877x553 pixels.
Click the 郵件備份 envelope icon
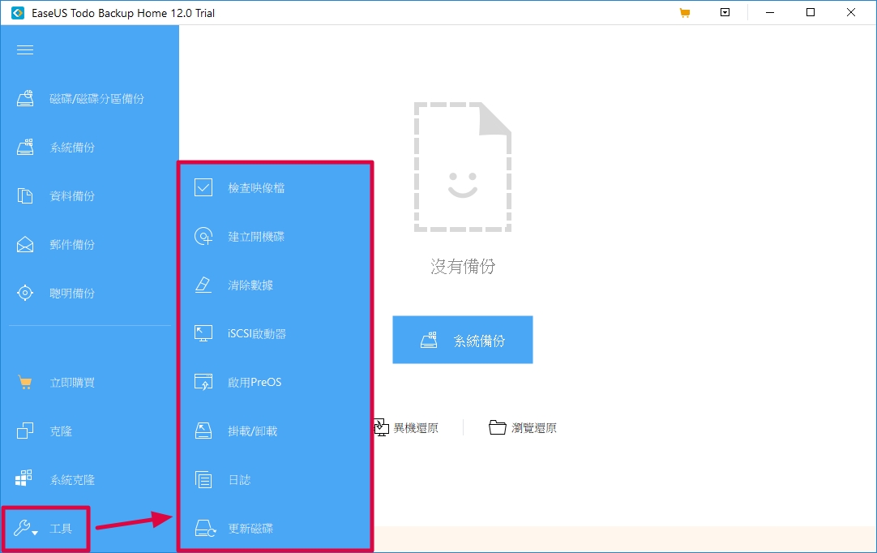pyautogui.click(x=25, y=245)
